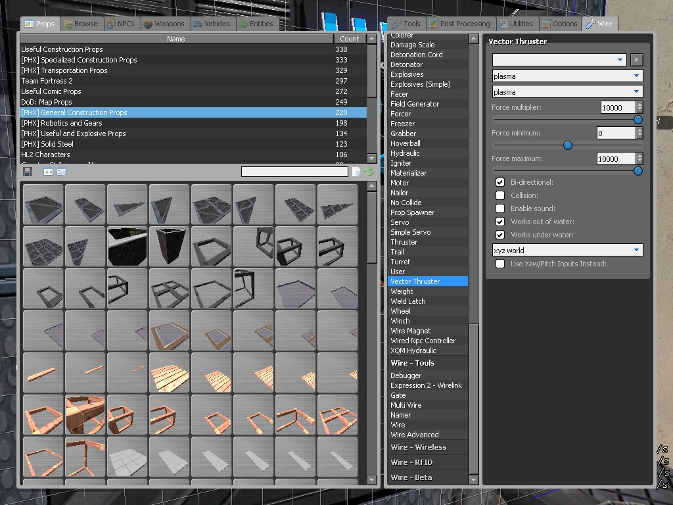This screenshot has width=673, height=505.
Task: Click the prop search input field
Action: click(294, 172)
